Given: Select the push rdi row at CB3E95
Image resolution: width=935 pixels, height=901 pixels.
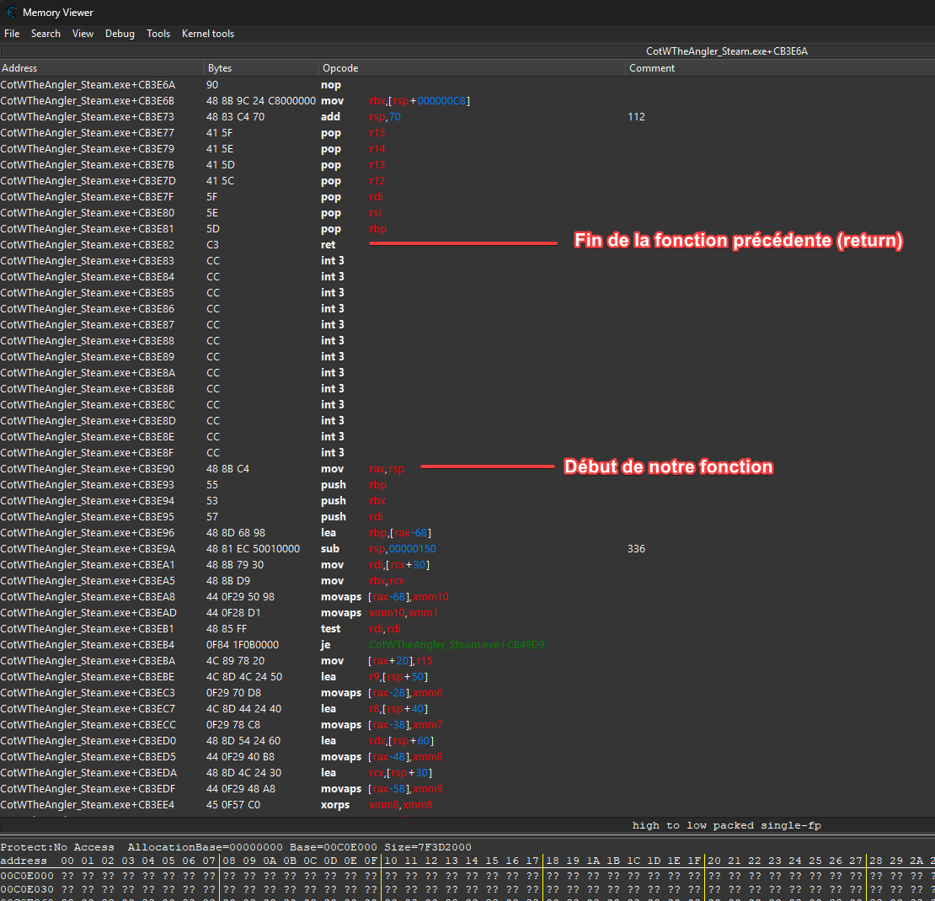Looking at the screenshot, I should (467, 516).
